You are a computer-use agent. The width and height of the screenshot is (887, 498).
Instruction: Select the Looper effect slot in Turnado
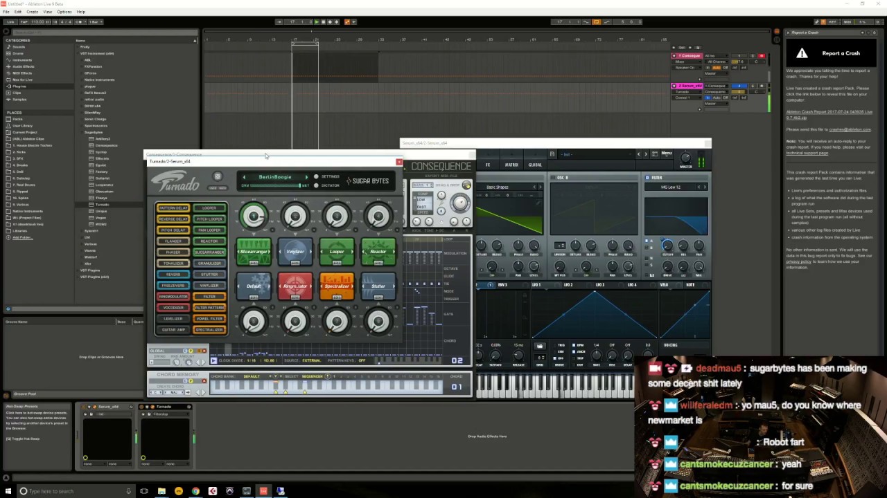click(337, 252)
